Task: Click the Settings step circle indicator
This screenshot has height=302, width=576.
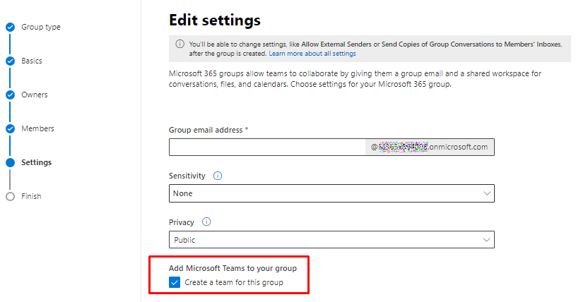Action: click(10, 162)
